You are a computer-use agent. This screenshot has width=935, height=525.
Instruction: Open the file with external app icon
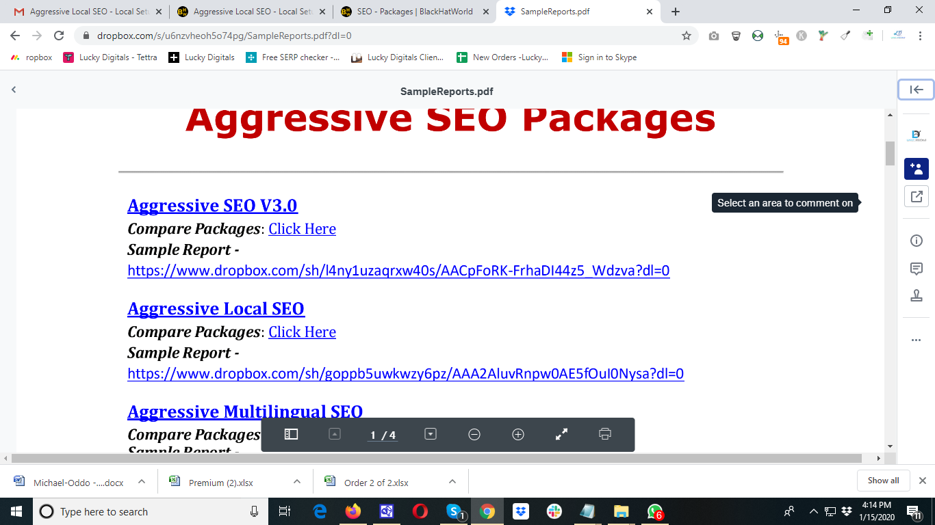coord(917,196)
